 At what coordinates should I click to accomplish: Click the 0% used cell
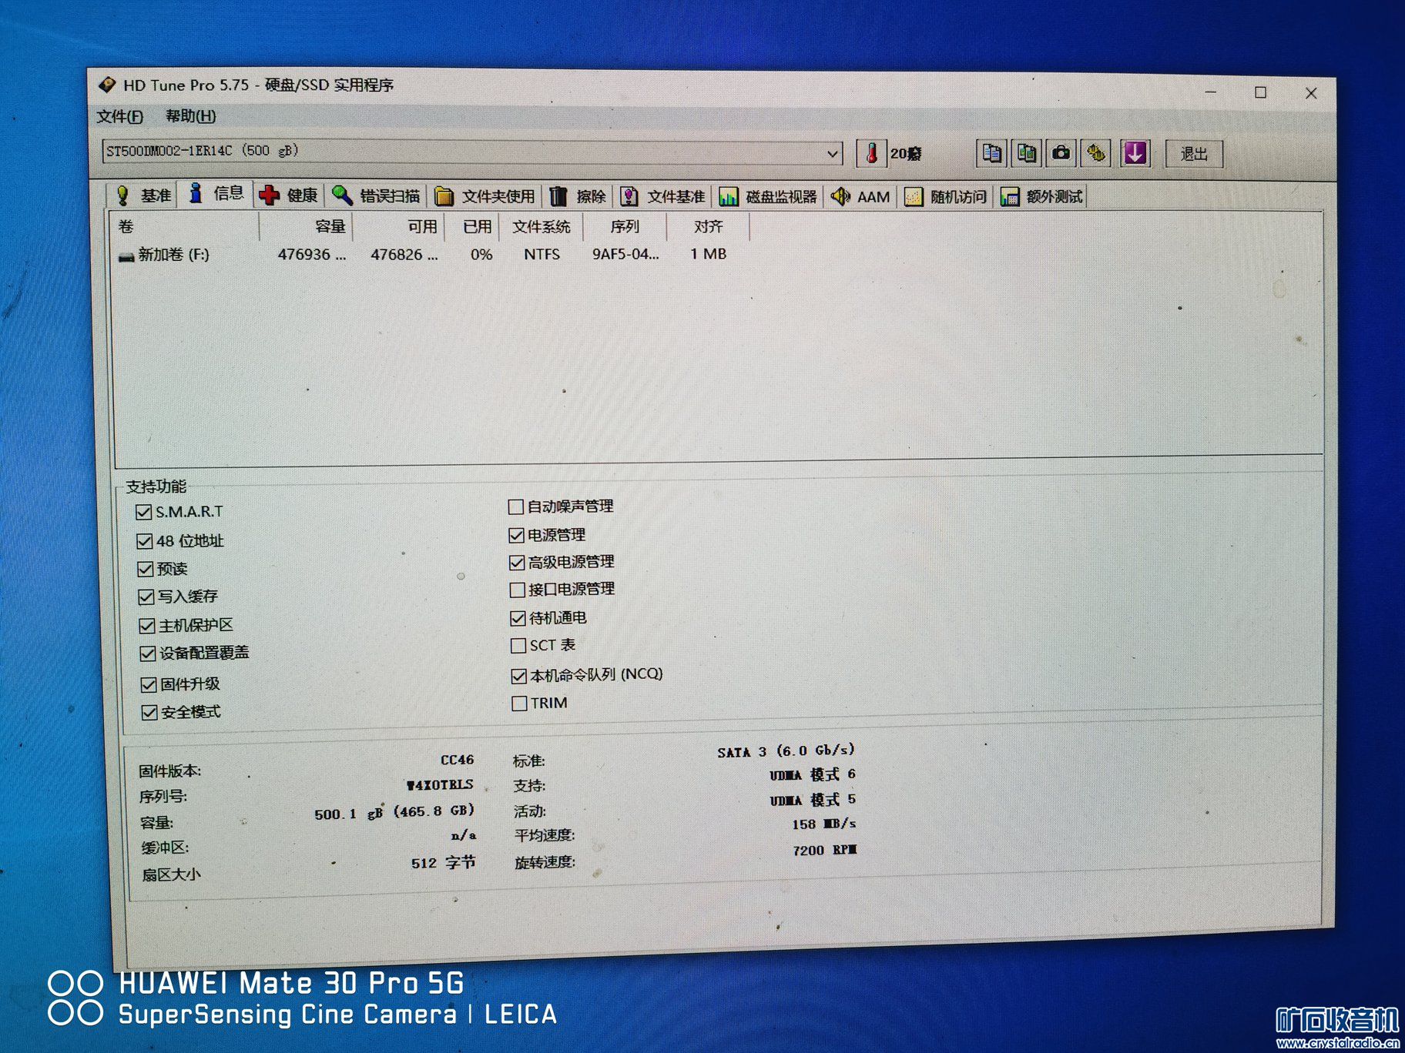481,254
